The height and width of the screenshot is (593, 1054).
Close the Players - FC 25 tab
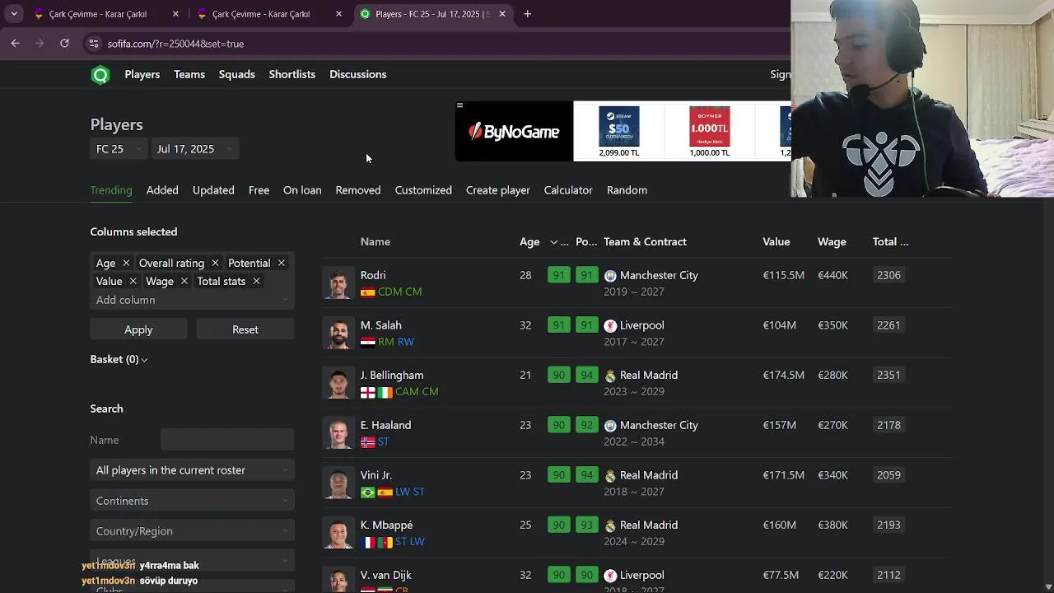tap(502, 14)
